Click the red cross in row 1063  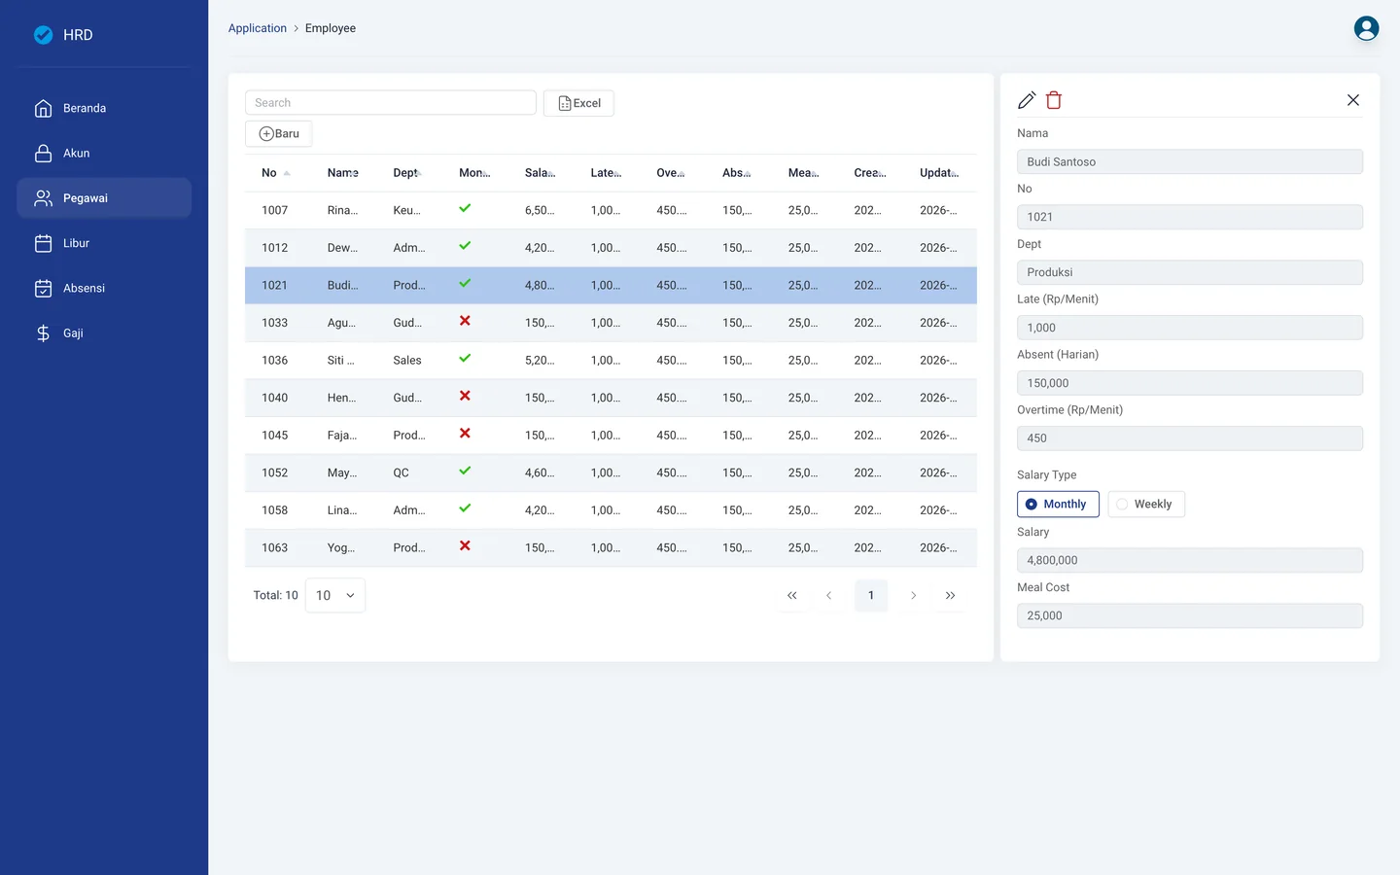coord(465,545)
